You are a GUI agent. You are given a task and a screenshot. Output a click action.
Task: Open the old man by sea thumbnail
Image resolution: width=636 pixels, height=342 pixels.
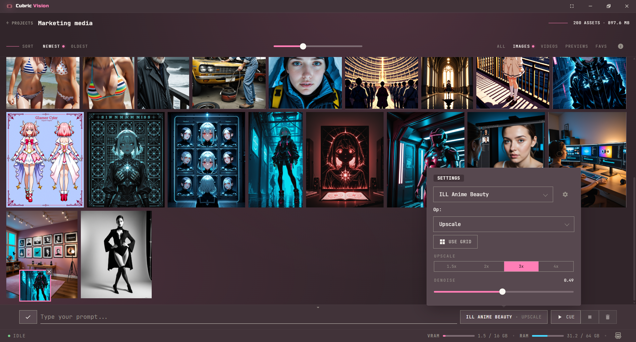point(163,83)
